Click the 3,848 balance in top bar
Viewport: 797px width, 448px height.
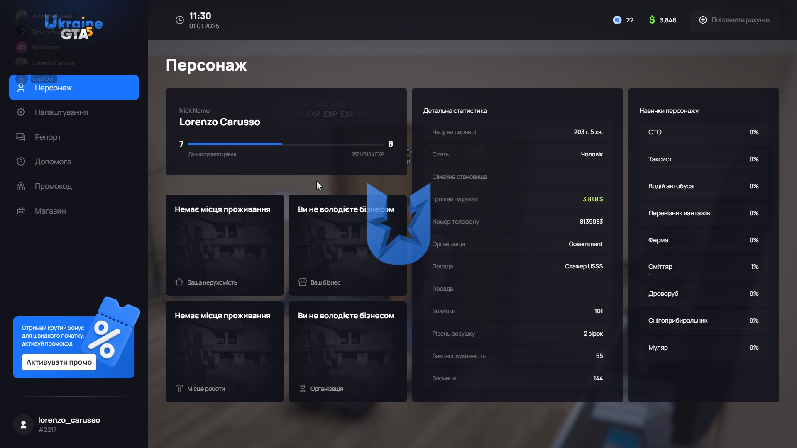668,20
